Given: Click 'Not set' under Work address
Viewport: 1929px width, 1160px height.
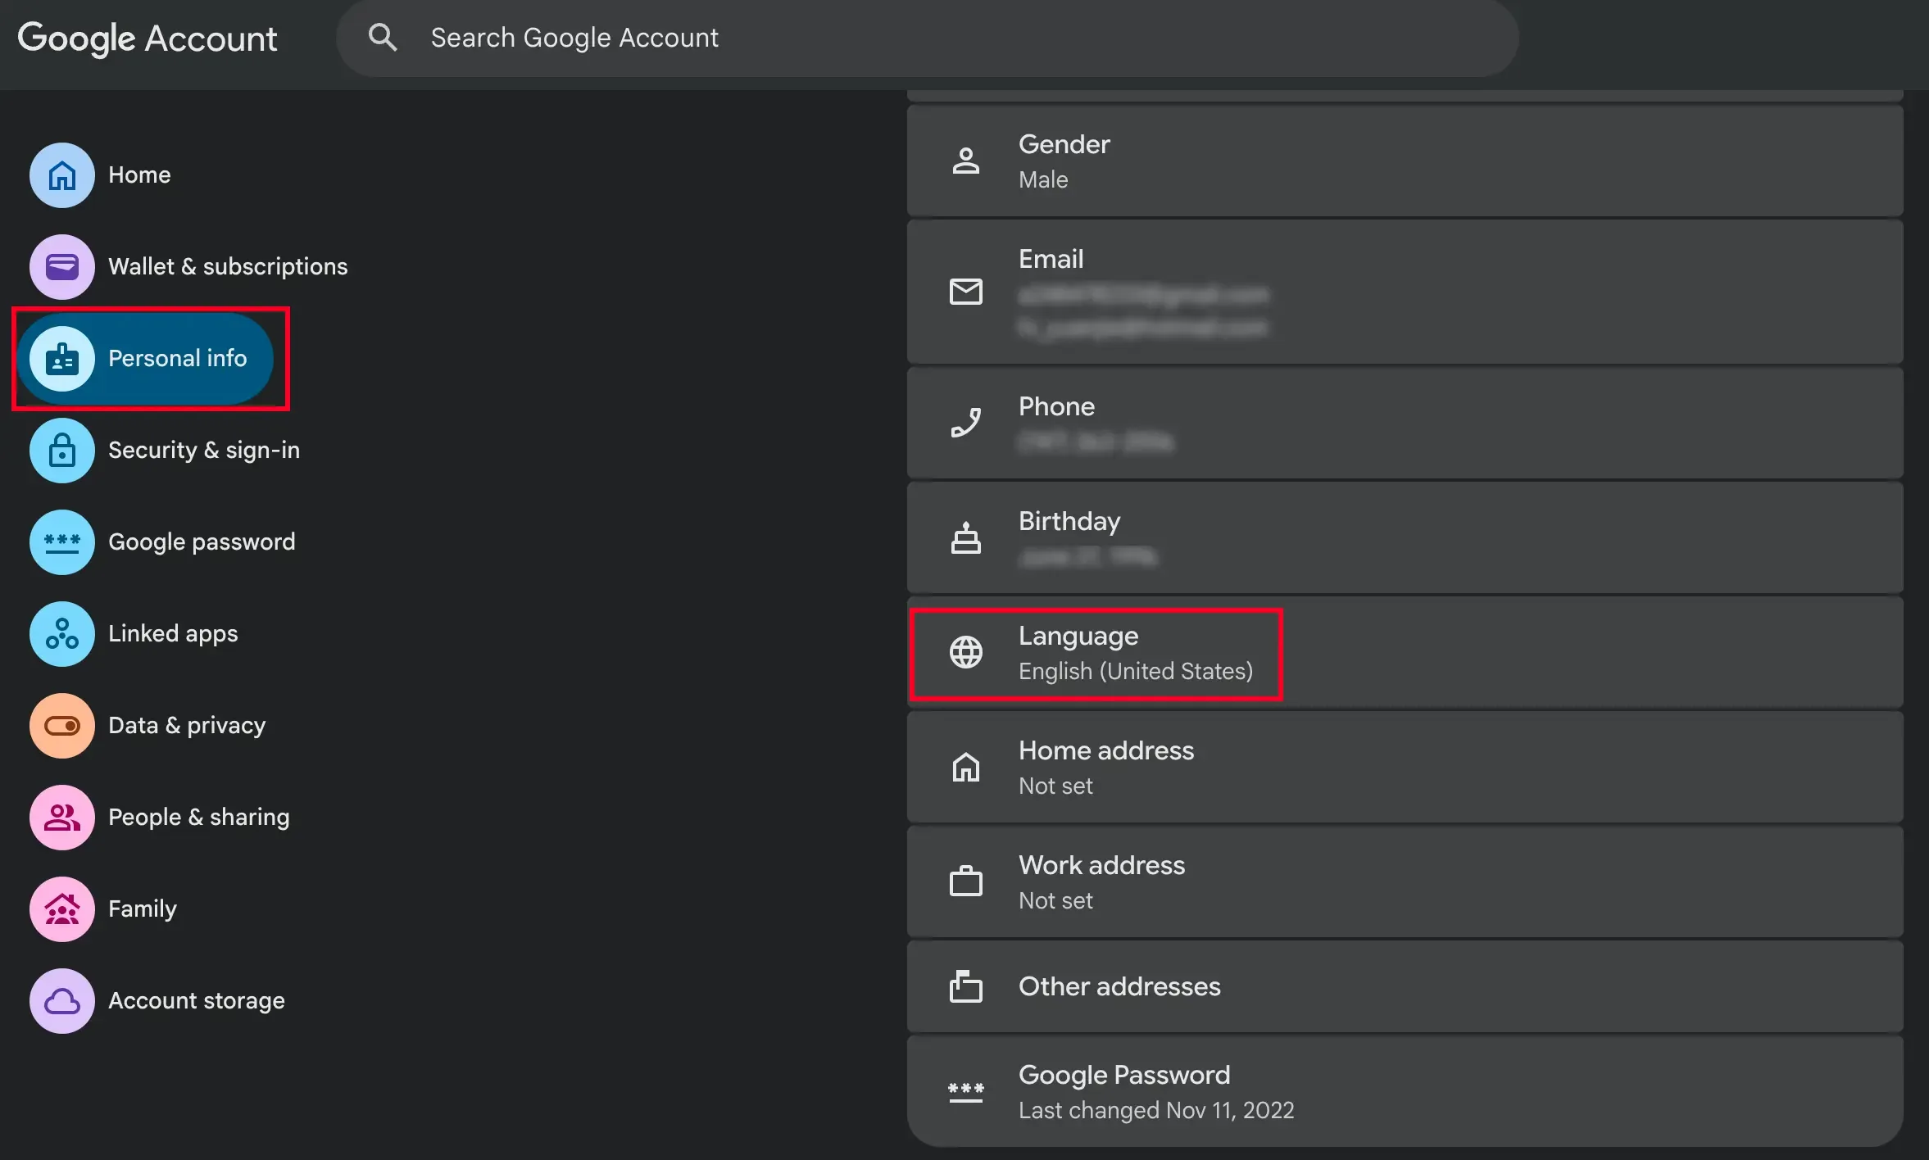Looking at the screenshot, I should pos(1055,900).
